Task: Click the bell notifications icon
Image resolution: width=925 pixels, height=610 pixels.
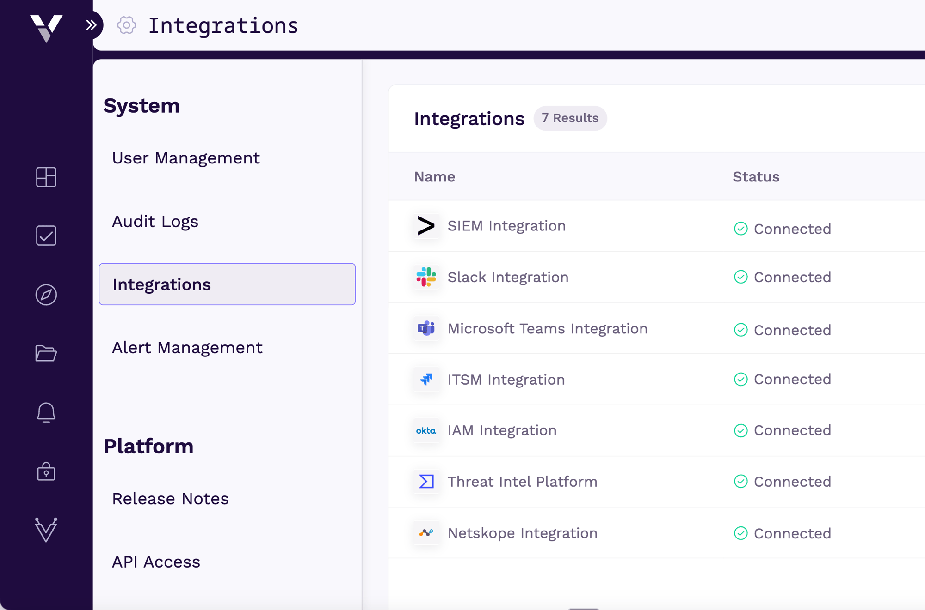Action: click(46, 412)
